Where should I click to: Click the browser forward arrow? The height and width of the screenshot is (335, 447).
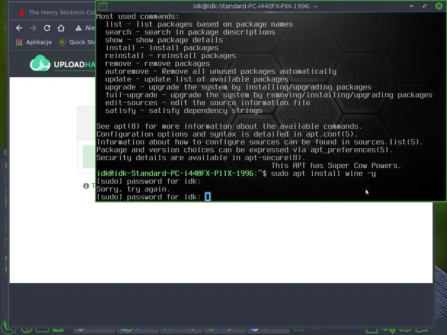[33, 28]
